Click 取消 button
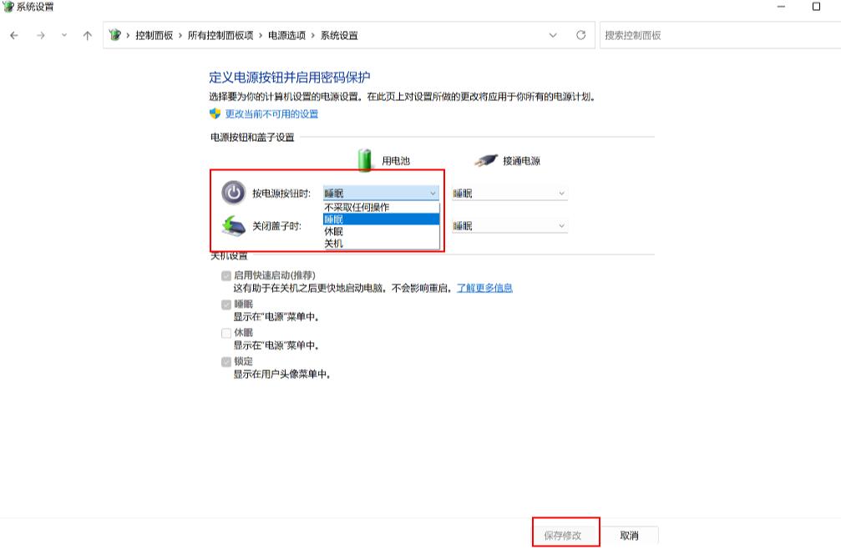841x549 pixels. pos(629,535)
